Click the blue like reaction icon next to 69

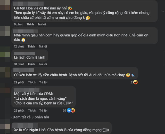coord(69,111)
